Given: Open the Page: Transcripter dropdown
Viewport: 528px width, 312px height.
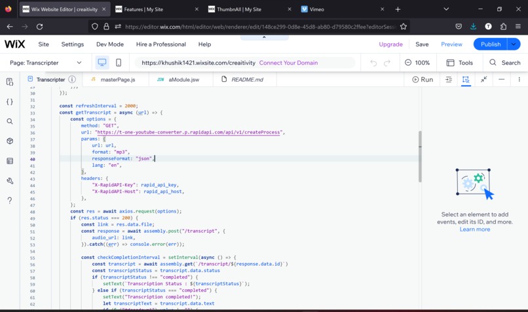Looking at the screenshot, I should click(45, 63).
